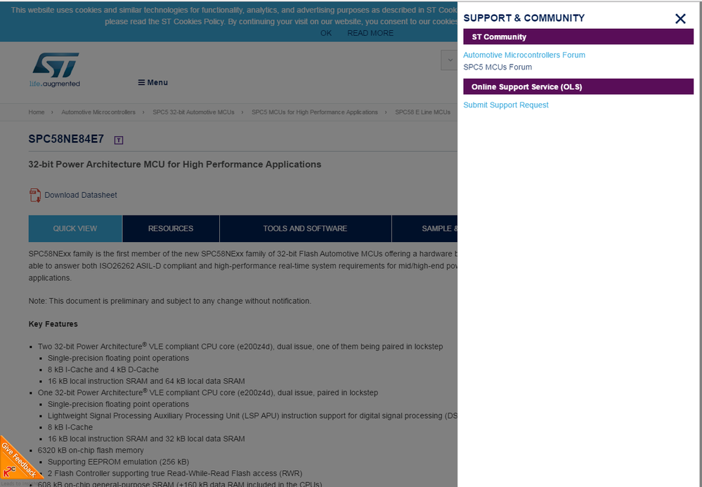Click Download Datasheet
The width and height of the screenshot is (702, 487).
click(x=79, y=194)
